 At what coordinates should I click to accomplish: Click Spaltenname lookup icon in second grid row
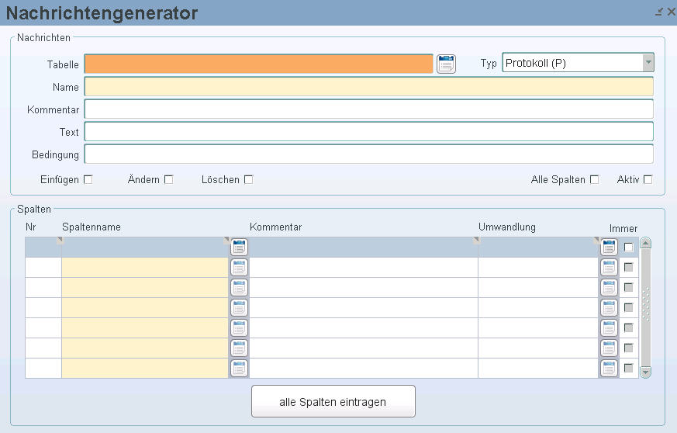pos(239,268)
